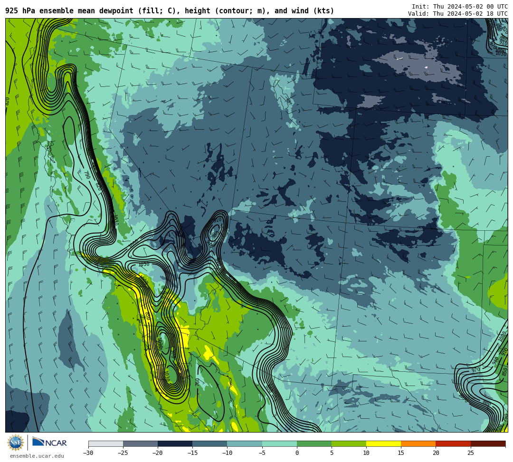Click the 'Valid: Thu 2024-05-02 18 UTC' label
Screen dimensions: 513x462
(458, 14)
